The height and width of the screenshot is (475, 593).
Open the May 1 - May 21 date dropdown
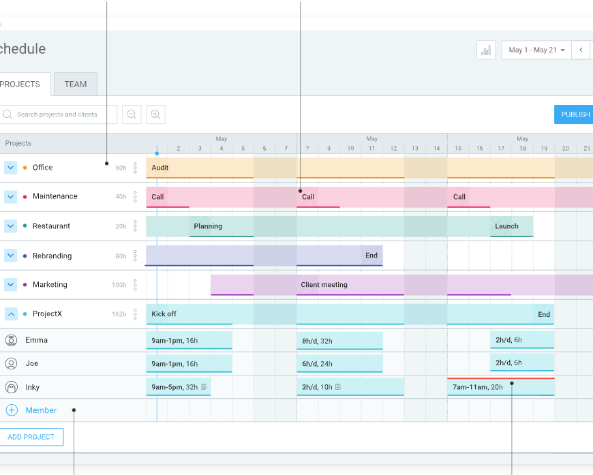click(x=536, y=50)
